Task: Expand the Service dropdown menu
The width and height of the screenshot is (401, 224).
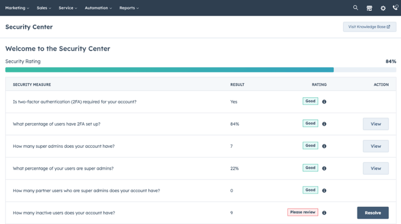Action: (x=68, y=8)
